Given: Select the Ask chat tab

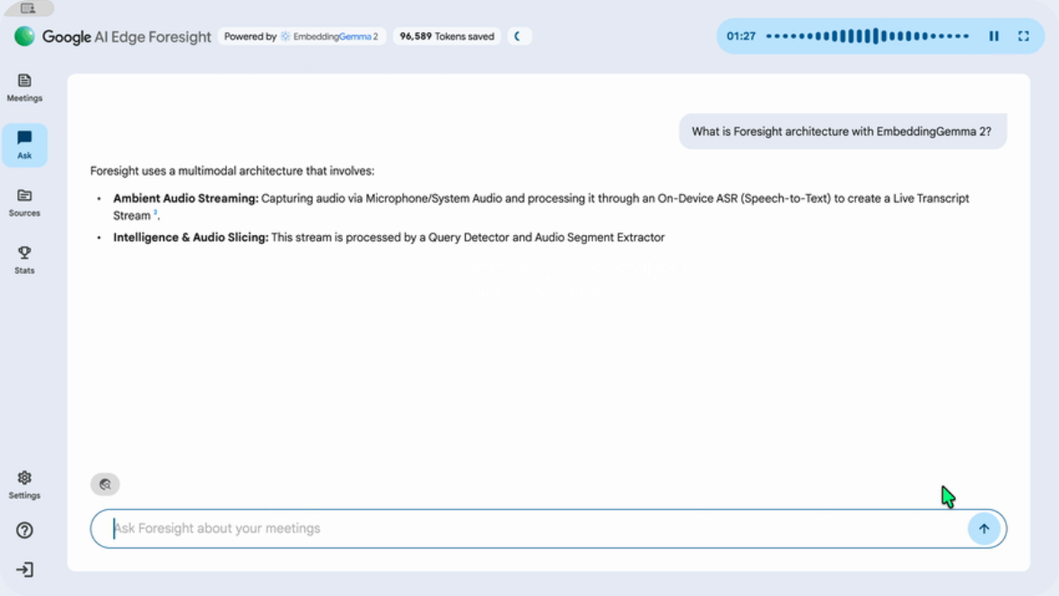Looking at the screenshot, I should pyautogui.click(x=24, y=145).
